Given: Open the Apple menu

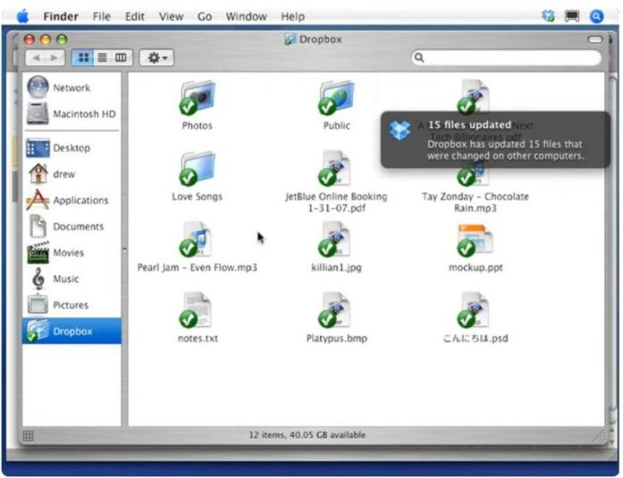Looking at the screenshot, I should pyautogui.click(x=23, y=16).
